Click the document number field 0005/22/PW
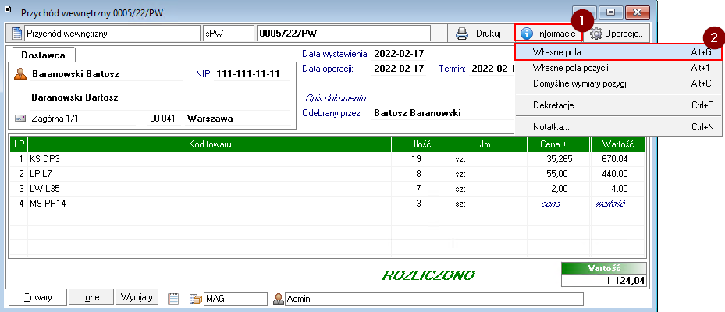Image resolution: width=725 pixels, height=312 pixels. 343,34
